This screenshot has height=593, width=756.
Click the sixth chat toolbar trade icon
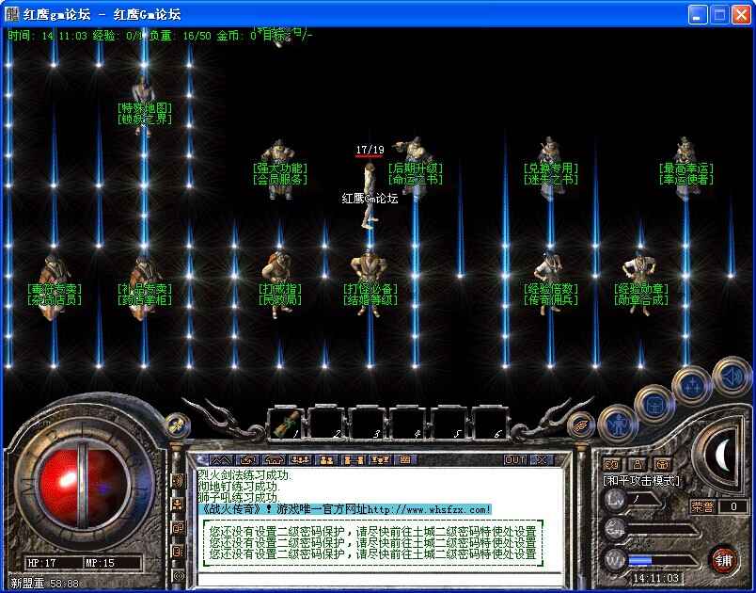point(353,460)
